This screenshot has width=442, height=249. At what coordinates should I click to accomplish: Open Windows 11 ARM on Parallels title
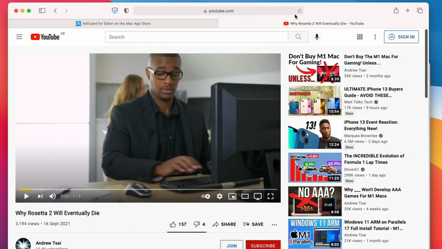pos(375,225)
